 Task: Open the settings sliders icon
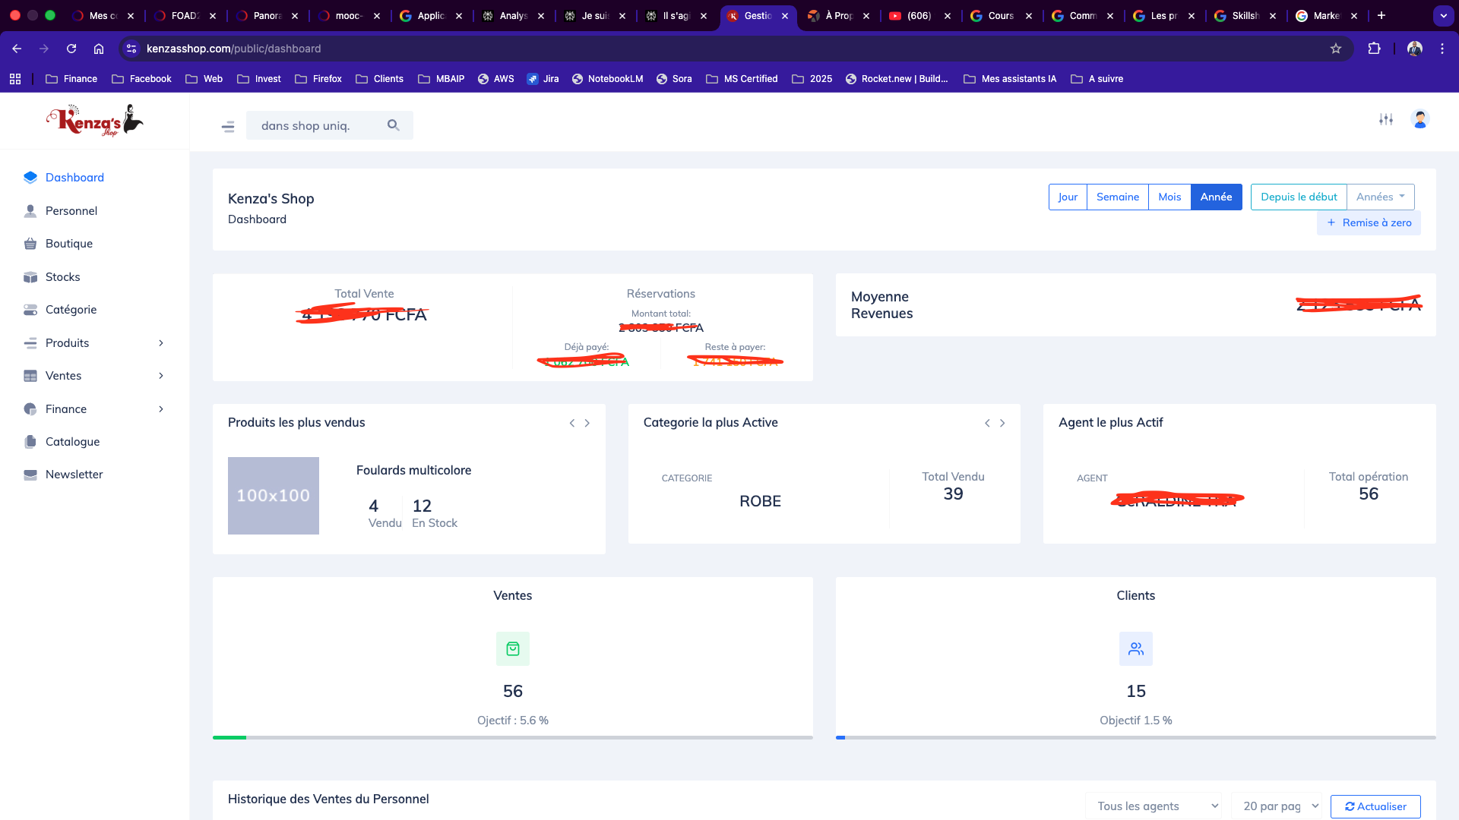coord(1386,119)
